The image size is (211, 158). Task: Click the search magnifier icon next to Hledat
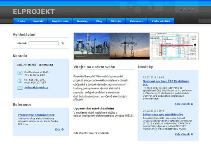pyautogui.click(x=63, y=43)
